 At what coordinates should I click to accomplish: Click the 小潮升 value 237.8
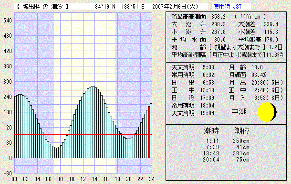point(218,32)
